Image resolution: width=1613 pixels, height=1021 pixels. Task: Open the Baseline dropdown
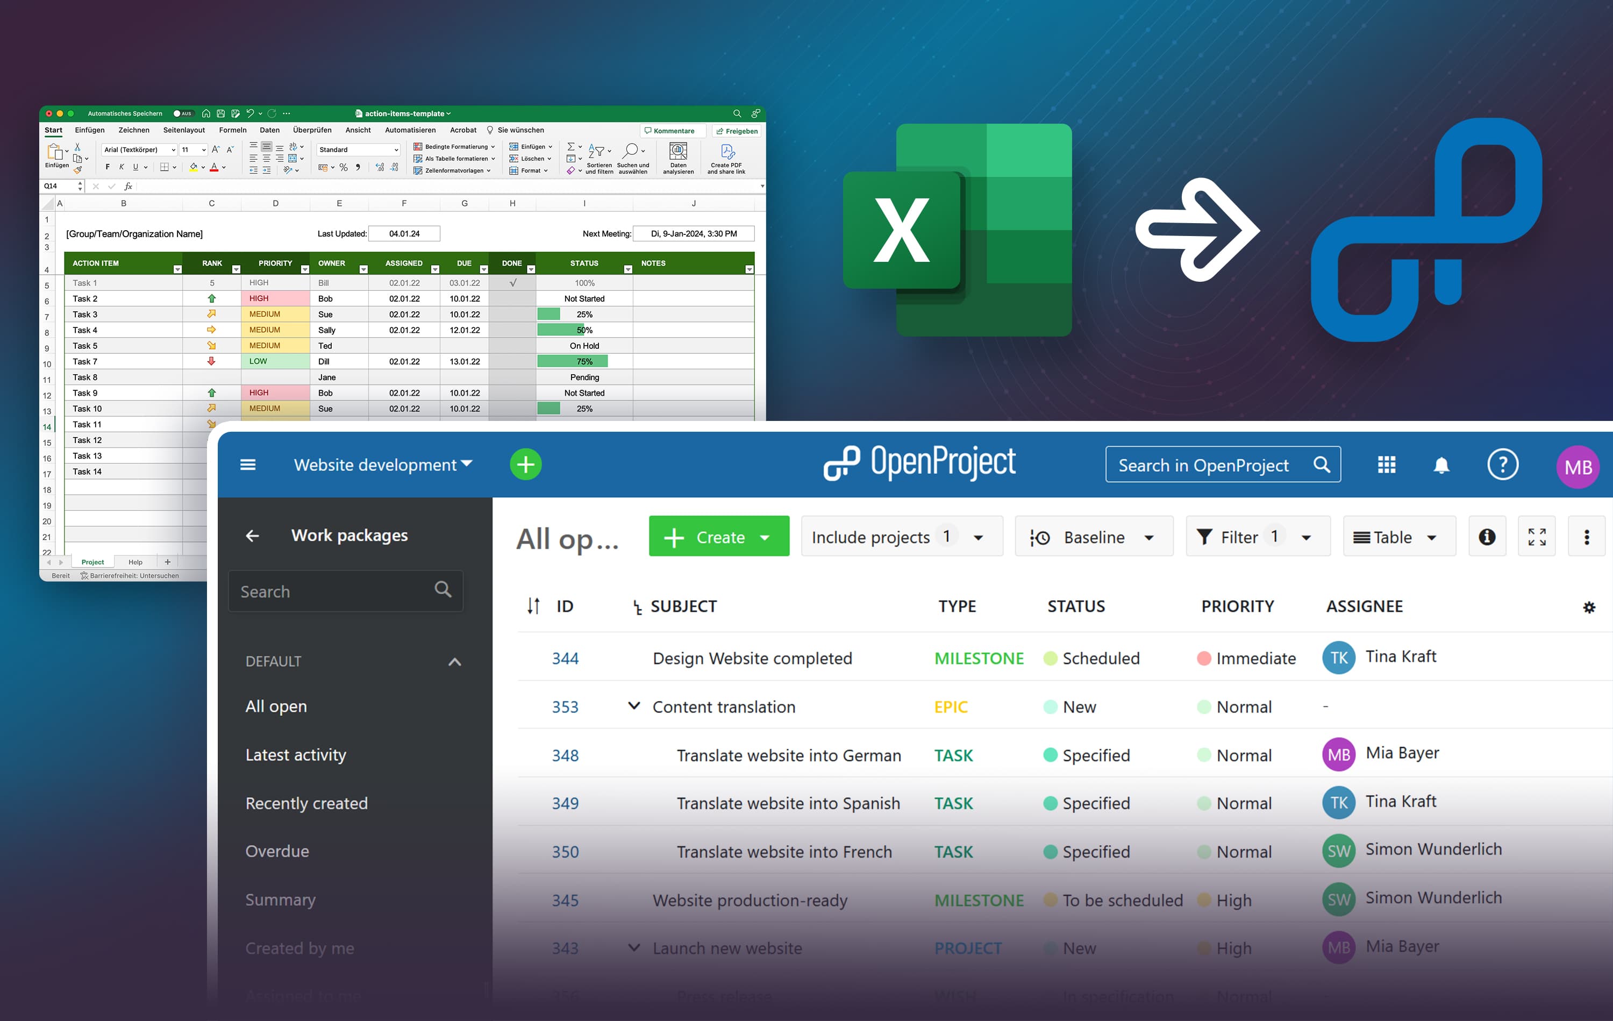pos(1094,537)
